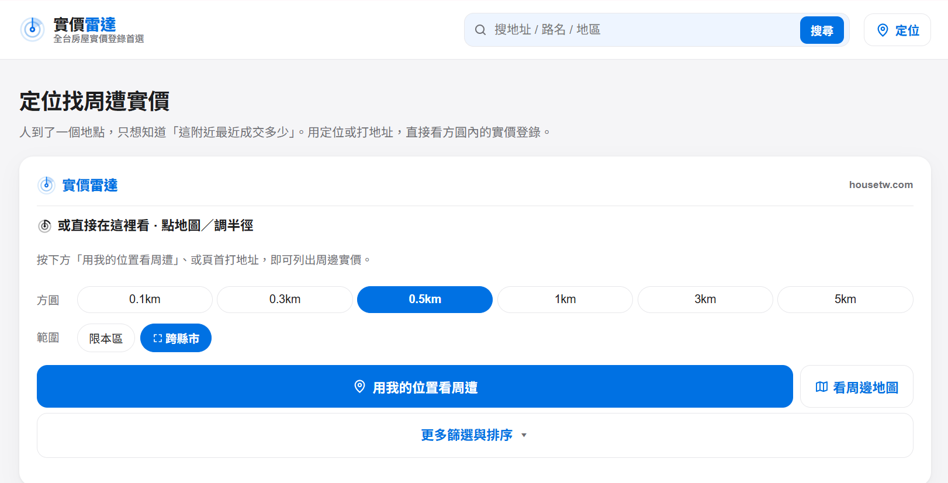Select the 5km radius option
The width and height of the screenshot is (948, 483).
pyautogui.click(x=845, y=300)
